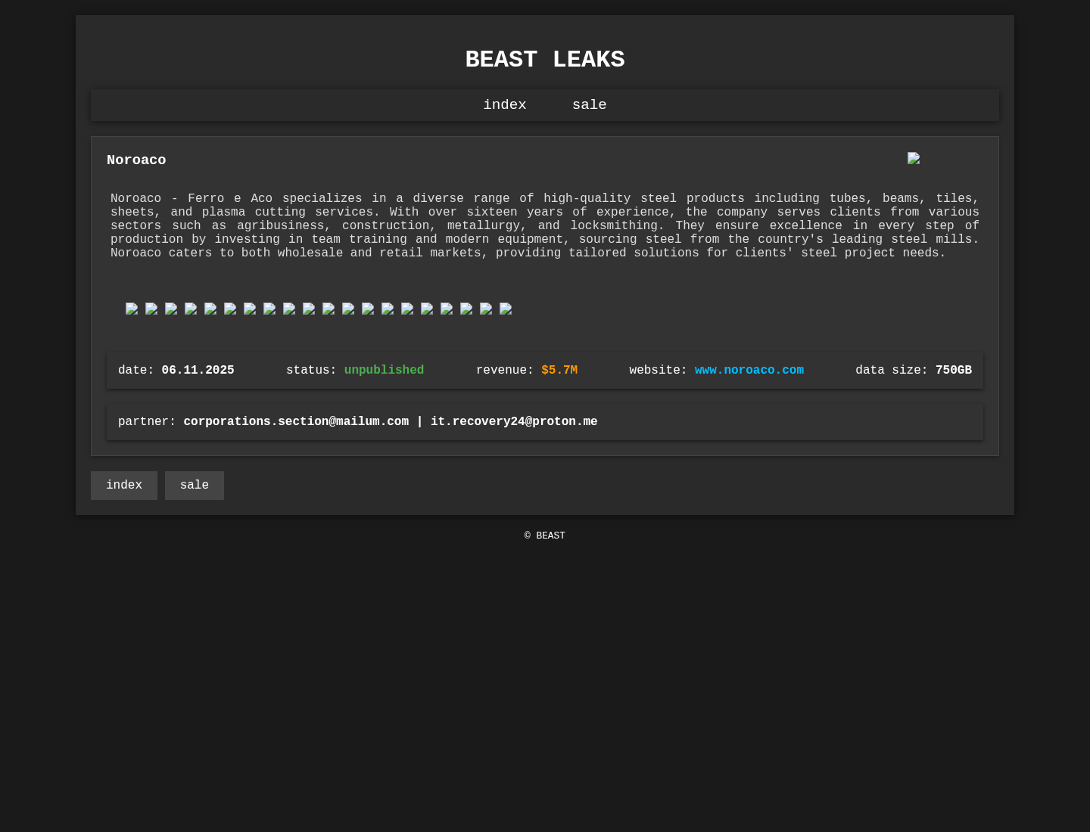Click the BEAST LEAKS page heading
Image resolution: width=1090 pixels, height=832 pixels.
click(545, 60)
